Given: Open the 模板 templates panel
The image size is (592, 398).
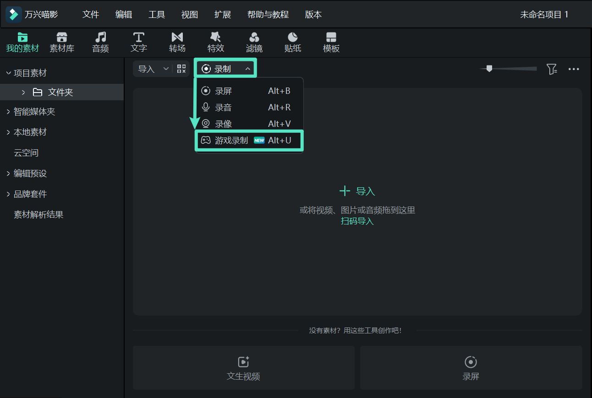Looking at the screenshot, I should 331,43.
